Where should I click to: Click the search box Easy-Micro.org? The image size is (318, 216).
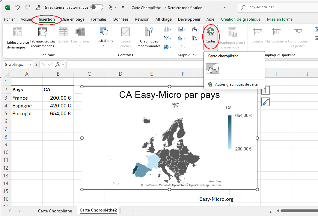coord(278,7)
